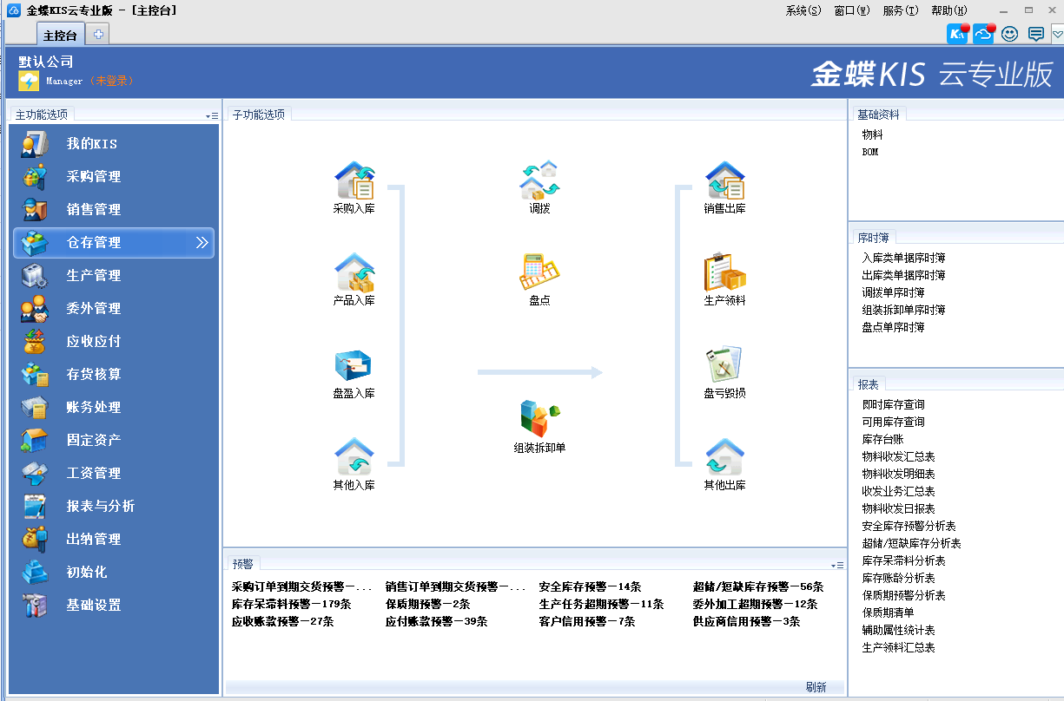Open the 其他出库 other delivery icon
This screenshot has height=701, width=1064.
[725, 458]
